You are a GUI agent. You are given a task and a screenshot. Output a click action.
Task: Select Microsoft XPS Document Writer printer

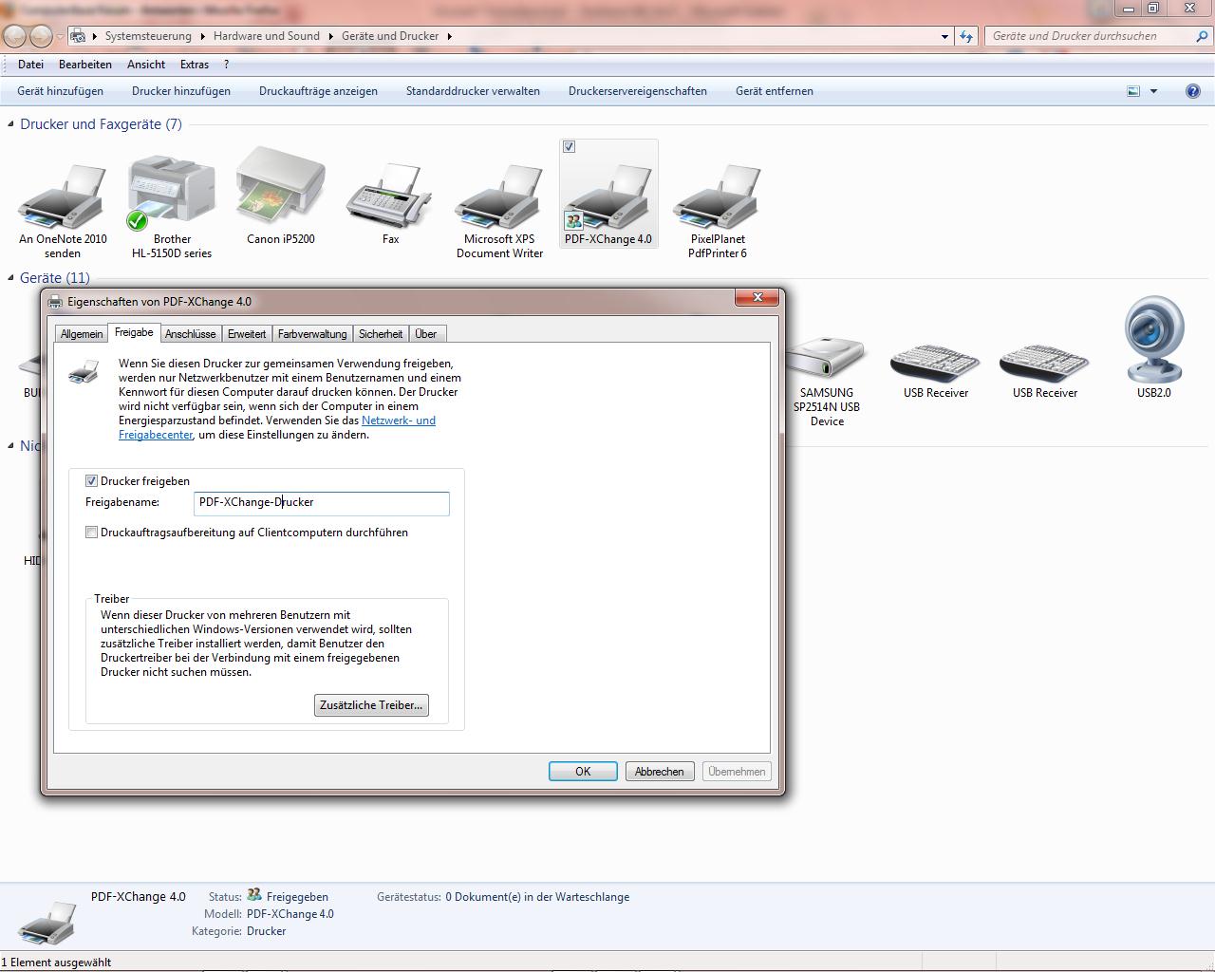(499, 211)
